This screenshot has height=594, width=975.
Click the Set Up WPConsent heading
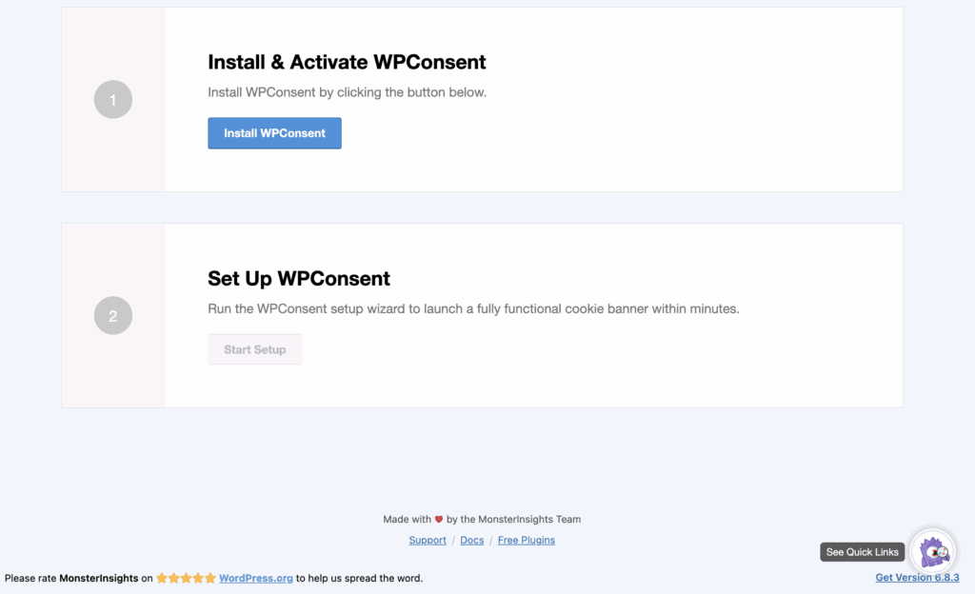pos(298,278)
